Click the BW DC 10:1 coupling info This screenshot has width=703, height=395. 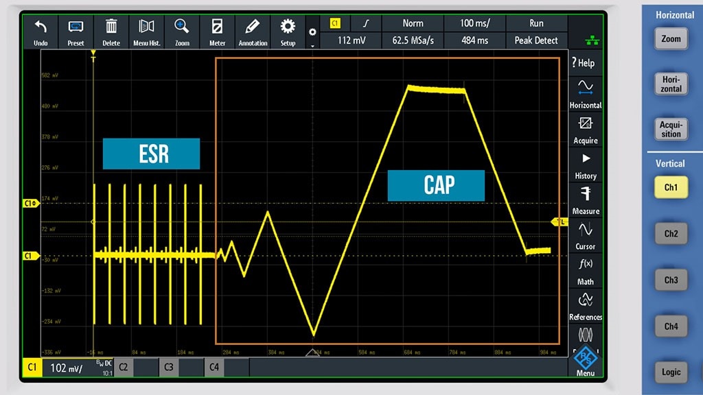click(x=104, y=368)
